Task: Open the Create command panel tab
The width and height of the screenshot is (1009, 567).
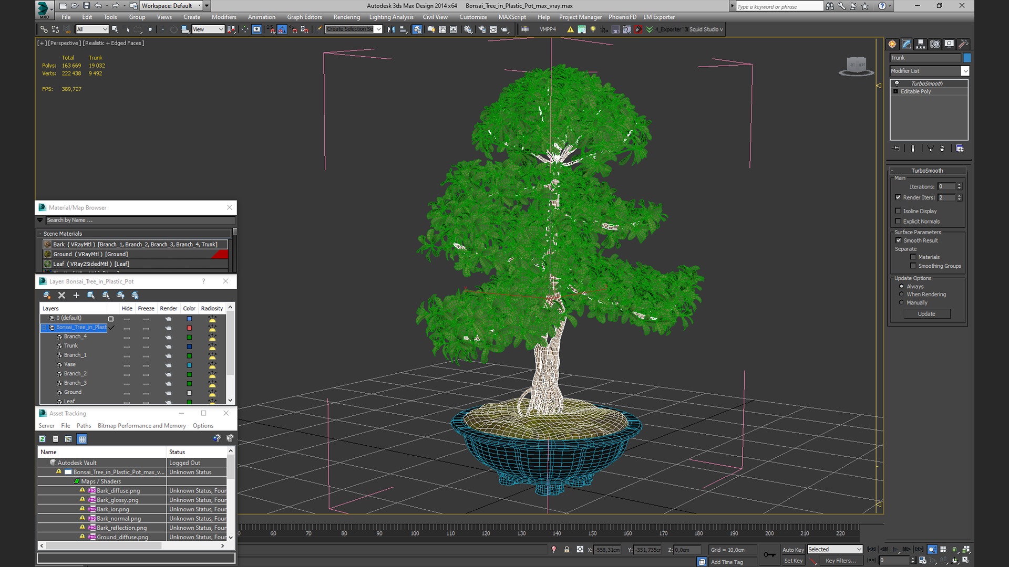Action: [x=892, y=44]
